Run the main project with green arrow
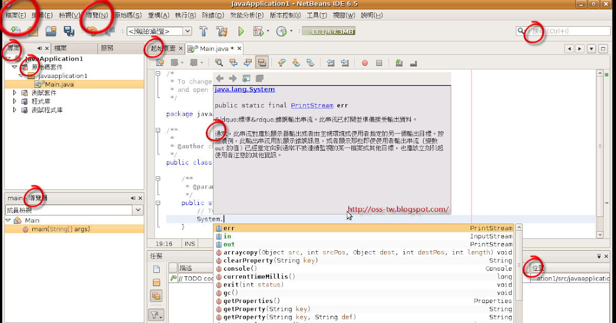 coord(241,31)
